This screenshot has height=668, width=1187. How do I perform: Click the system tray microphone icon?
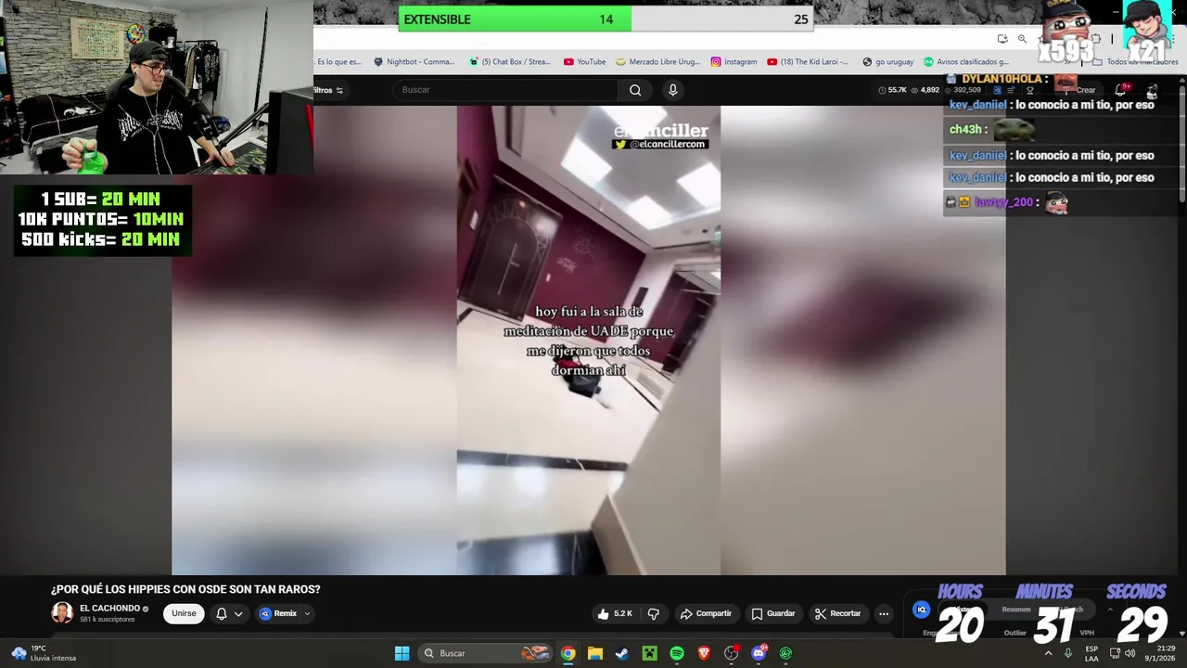pyautogui.click(x=1068, y=653)
